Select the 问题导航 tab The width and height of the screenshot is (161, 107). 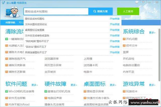tap(10, 22)
